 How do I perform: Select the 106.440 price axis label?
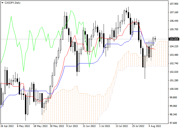[174, 21]
